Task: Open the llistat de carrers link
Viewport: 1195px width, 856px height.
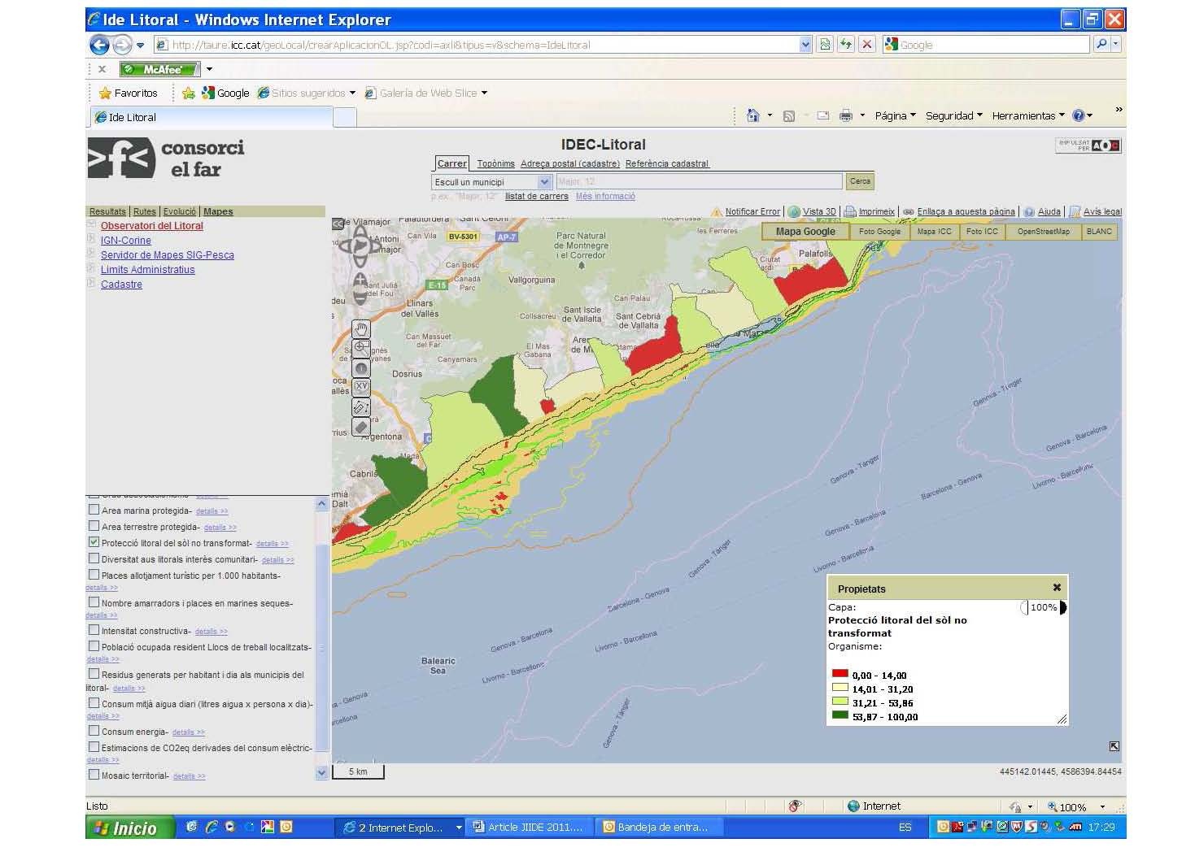Action: (536, 196)
